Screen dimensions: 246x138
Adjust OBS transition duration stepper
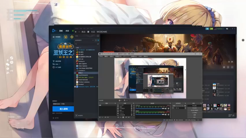pos(185,108)
